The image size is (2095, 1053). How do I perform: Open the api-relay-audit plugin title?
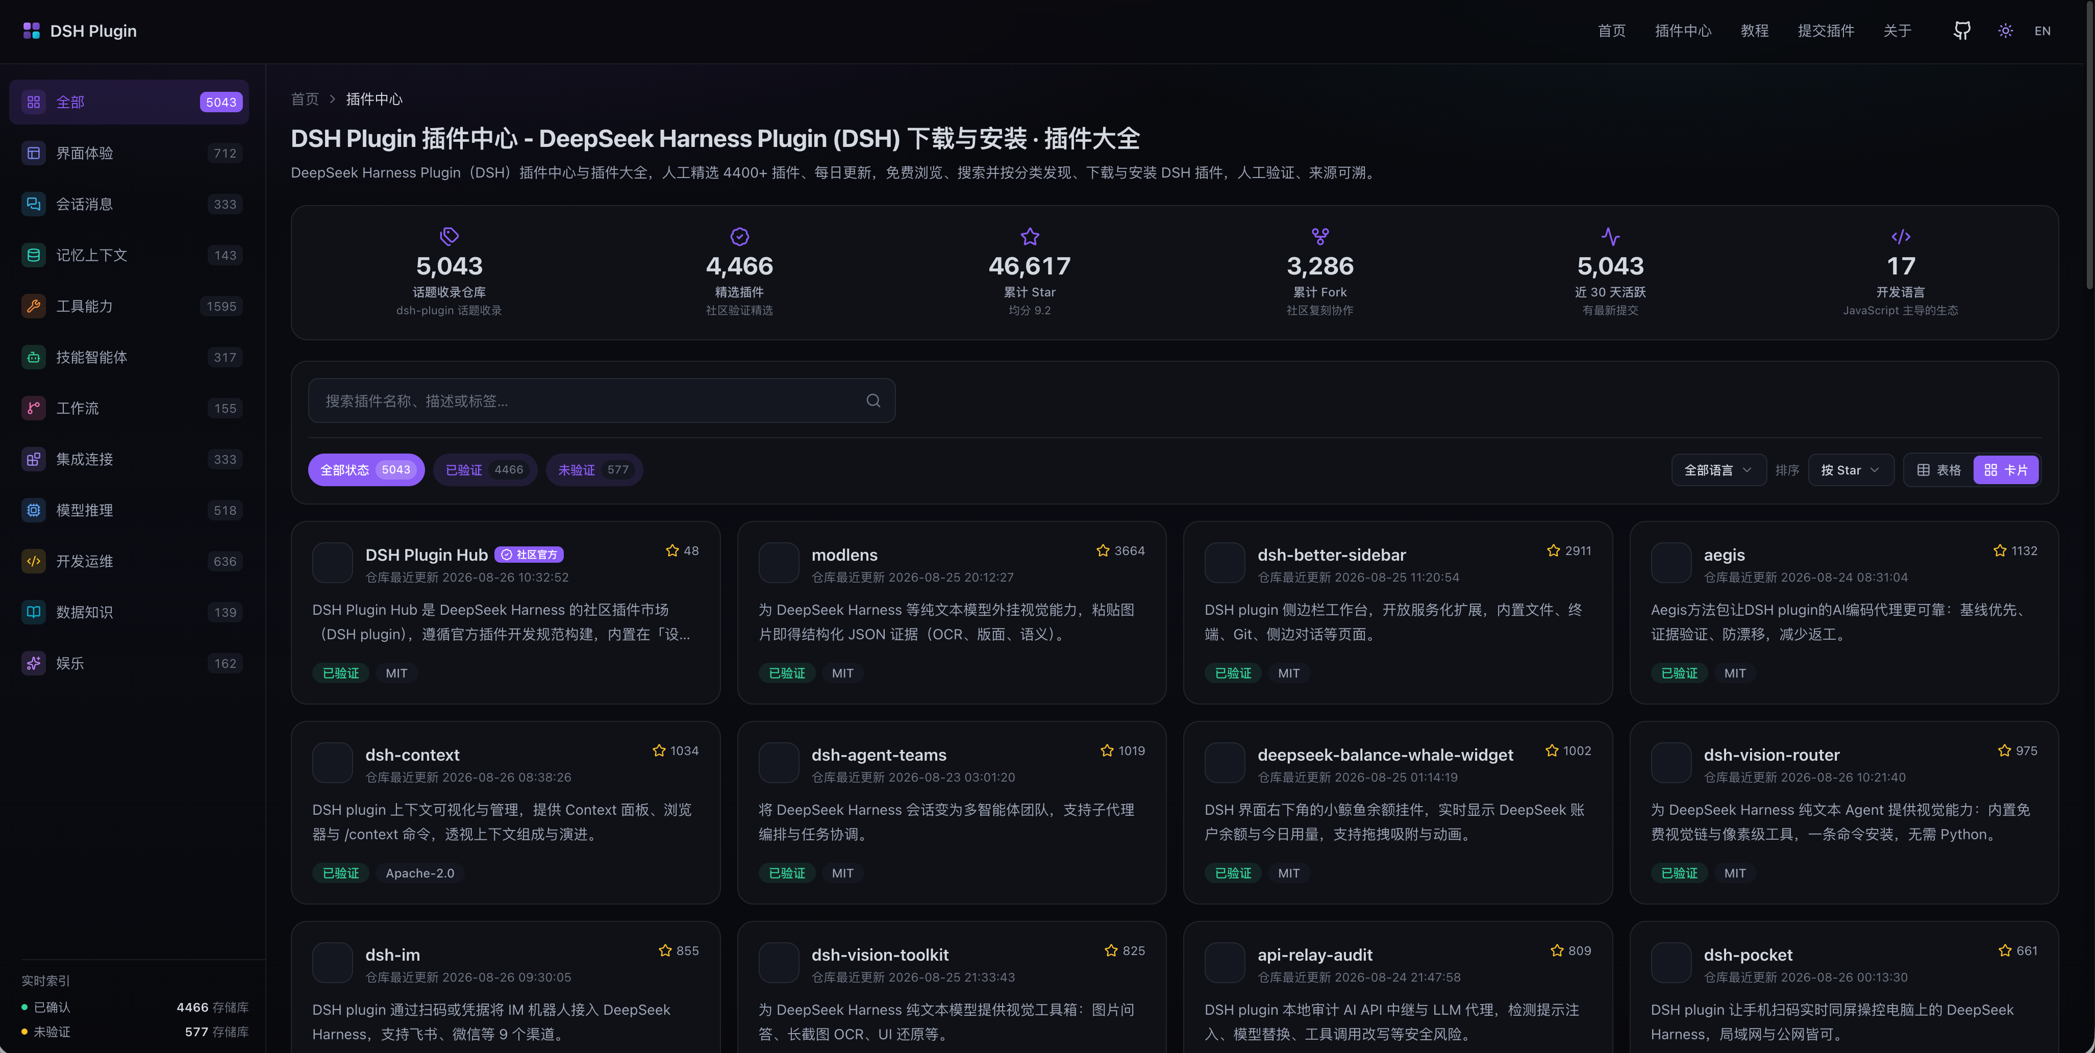(x=1314, y=955)
